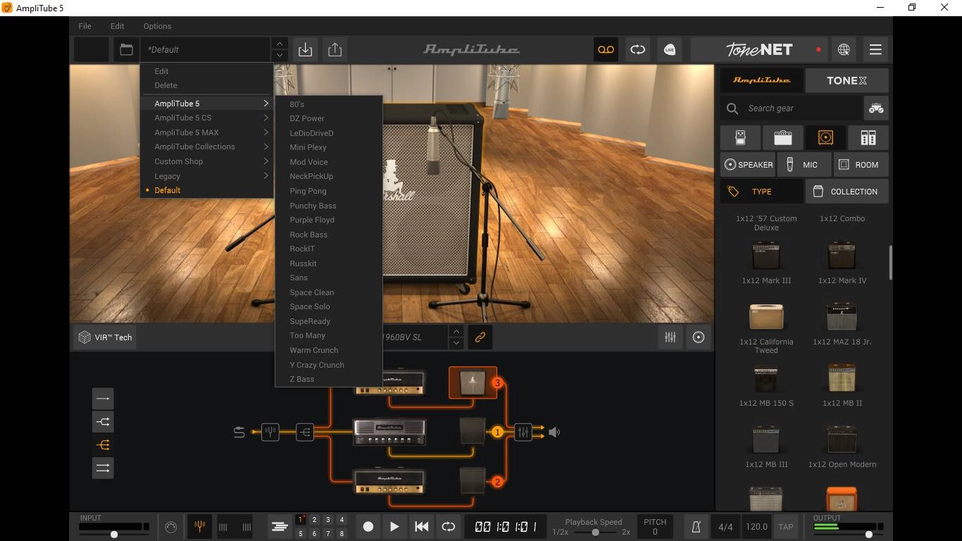
Task: Click the mixer block in signal chain
Action: coord(523,432)
